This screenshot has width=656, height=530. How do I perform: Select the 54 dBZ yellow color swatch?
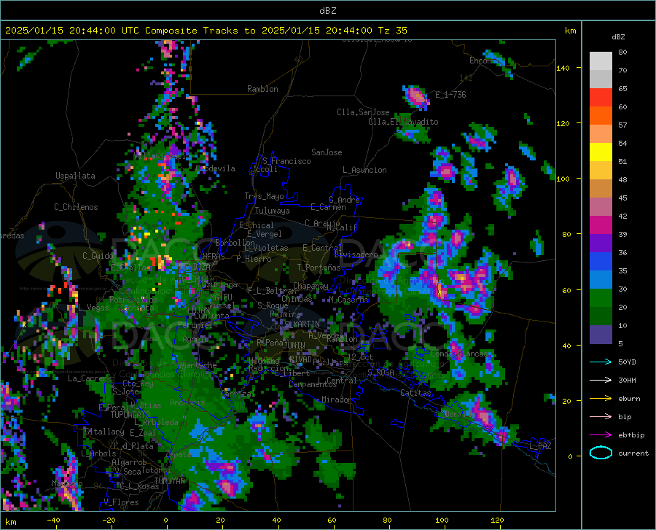click(601, 152)
